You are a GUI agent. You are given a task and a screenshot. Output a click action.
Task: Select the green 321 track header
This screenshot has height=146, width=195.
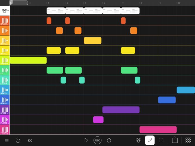point(5,70)
